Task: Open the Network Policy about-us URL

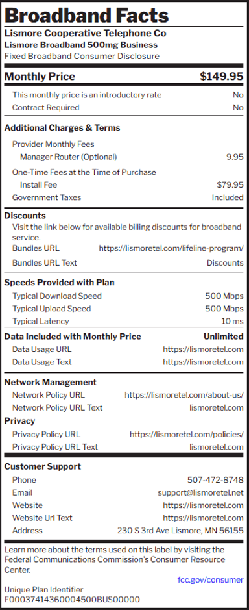Action: tap(184, 395)
